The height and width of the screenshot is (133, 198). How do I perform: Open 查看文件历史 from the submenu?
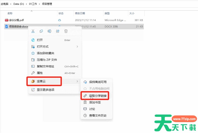click(98, 116)
